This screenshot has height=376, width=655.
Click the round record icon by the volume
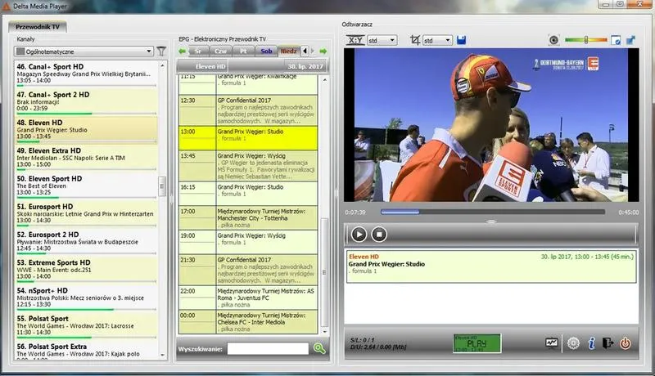point(554,40)
